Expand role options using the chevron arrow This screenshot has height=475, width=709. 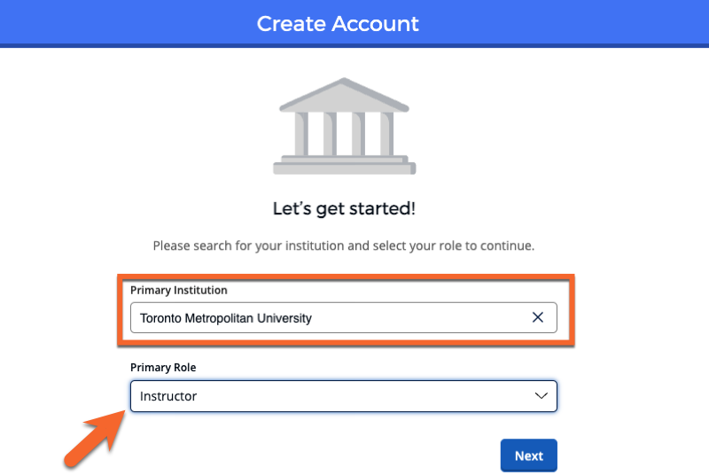pos(541,396)
